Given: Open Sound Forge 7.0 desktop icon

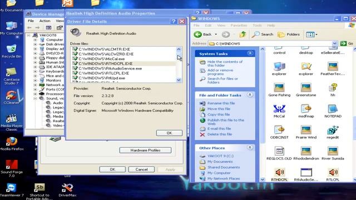Looking at the screenshot, I should point(11,169).
